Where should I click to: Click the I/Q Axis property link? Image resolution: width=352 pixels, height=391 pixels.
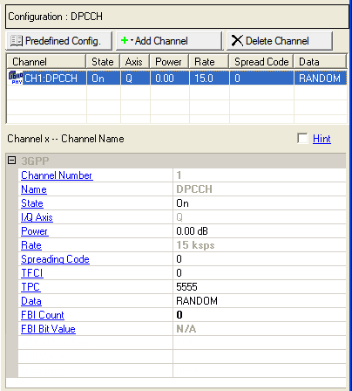click(37, 217)
